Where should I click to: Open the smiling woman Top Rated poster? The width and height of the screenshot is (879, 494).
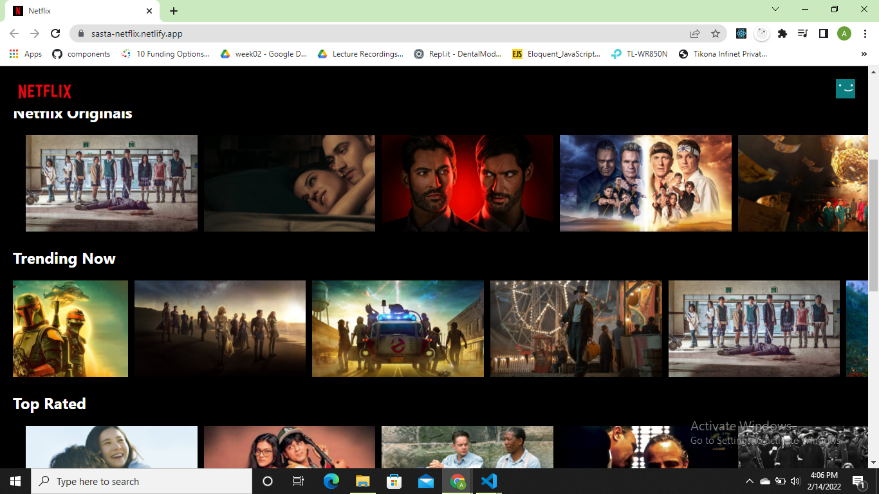pyautogui.click(x=111, y=447)
